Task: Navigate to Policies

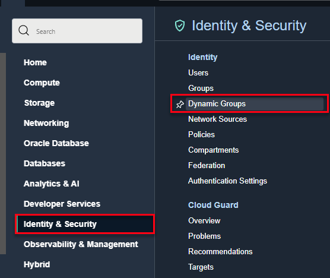Action: pos(201,135)
